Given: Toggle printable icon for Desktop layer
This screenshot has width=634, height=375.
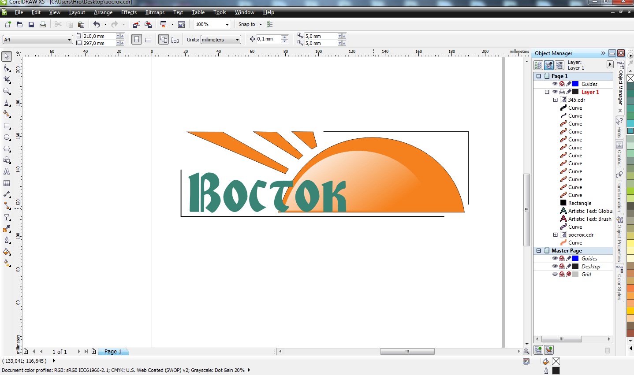Looking at the screenshot, I should coord(562,267).
